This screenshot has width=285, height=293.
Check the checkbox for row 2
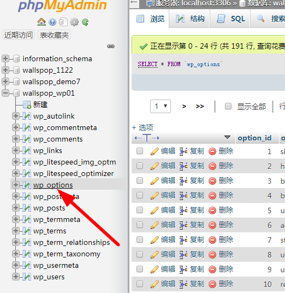pyautogui.click(x=140, y=166)
